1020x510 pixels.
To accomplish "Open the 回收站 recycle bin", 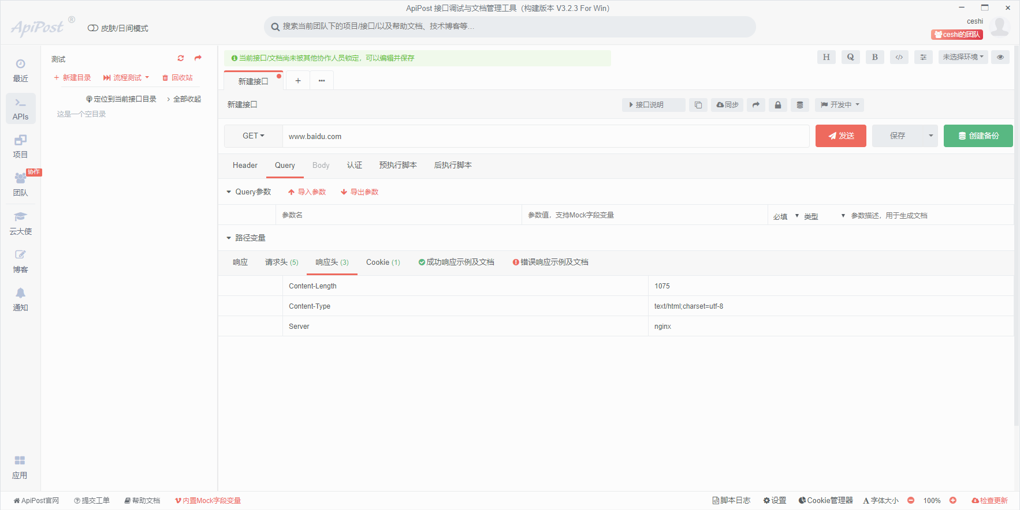I will click(177, 78).
